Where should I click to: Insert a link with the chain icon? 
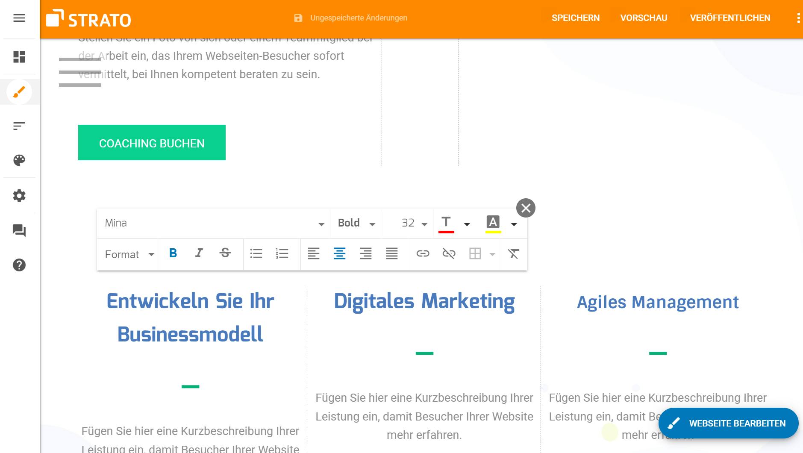pos(423,254)
